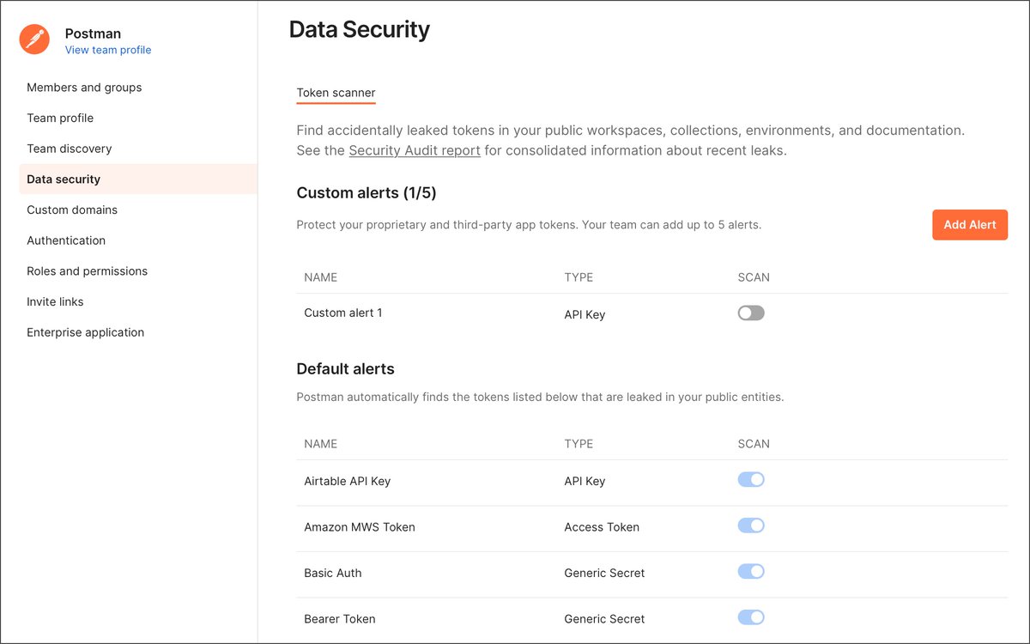Disable the Airtable API Key scan
Image resolution: width=1030 pixels, height=644 pixels.
pyautogui.click(x=751, y=480)
